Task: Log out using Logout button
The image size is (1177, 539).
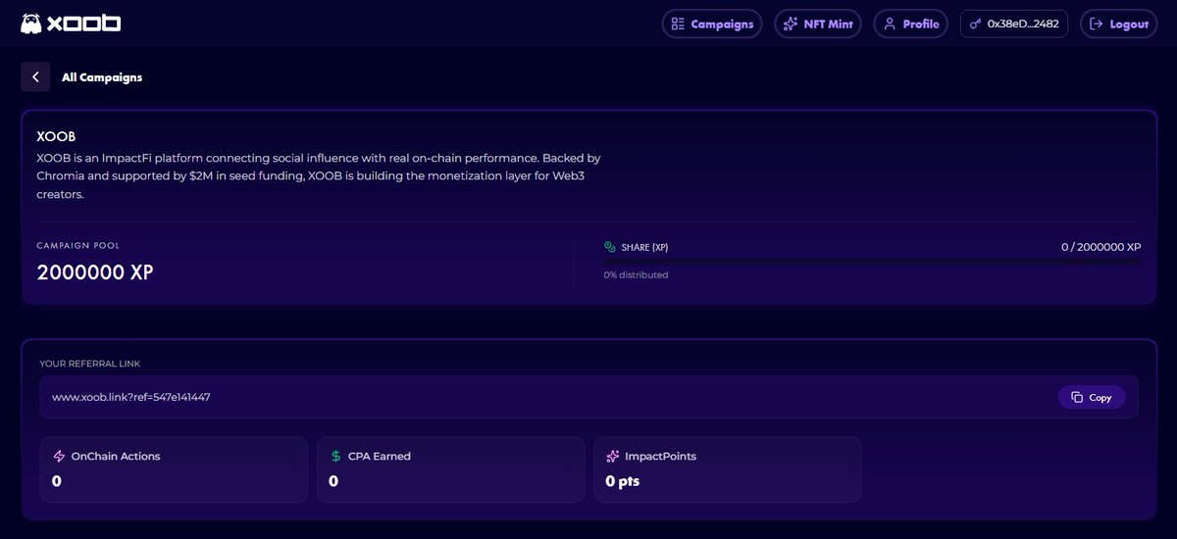Action: (1118, 24)
